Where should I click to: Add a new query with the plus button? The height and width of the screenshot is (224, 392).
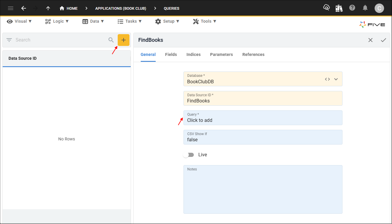coord(124,40)
